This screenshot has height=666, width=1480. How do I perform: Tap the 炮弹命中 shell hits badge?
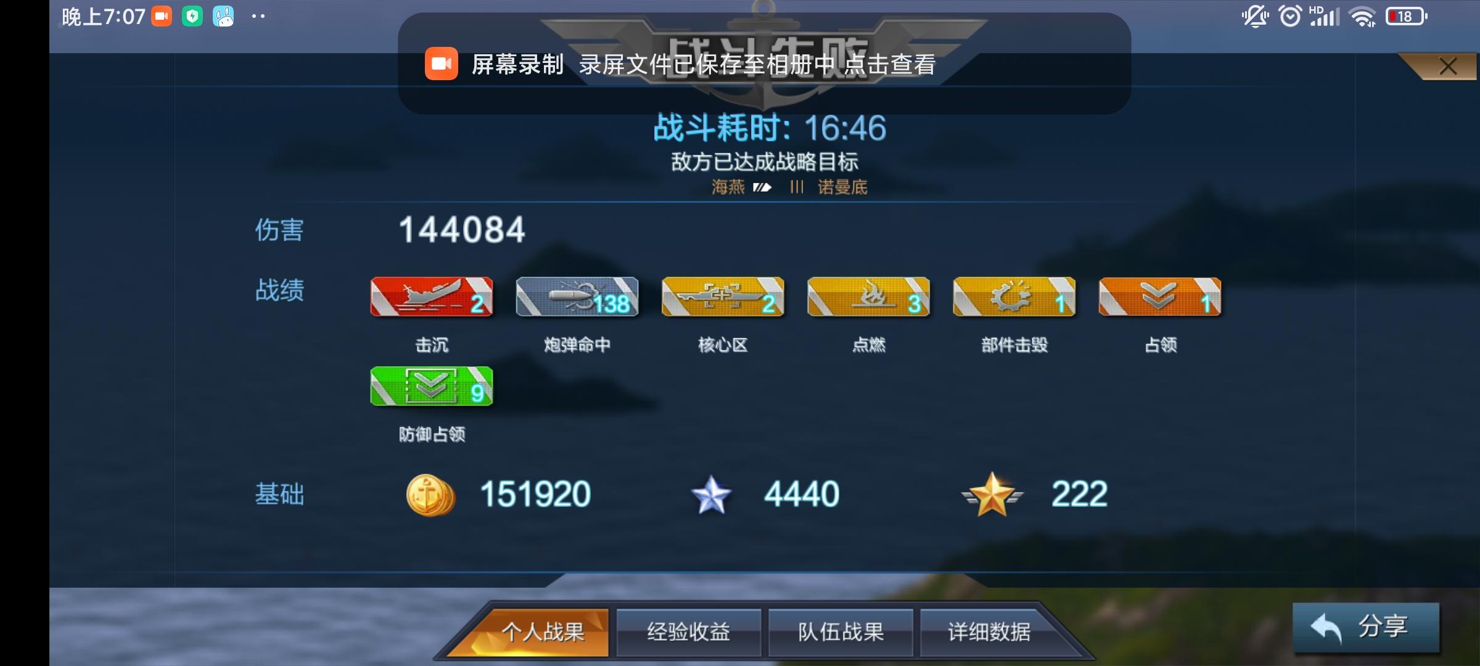tap(577, 297)
